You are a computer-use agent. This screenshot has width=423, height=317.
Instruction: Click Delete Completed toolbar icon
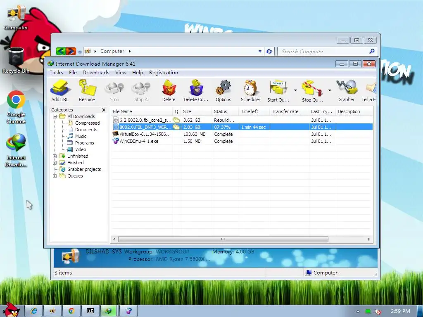[x=196, y=90]
